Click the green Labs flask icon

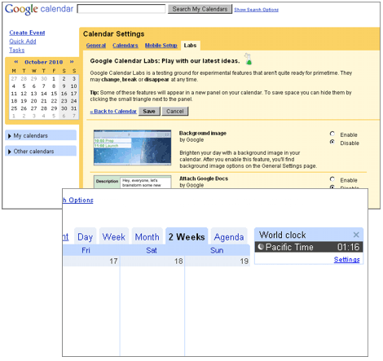(248, 59)
